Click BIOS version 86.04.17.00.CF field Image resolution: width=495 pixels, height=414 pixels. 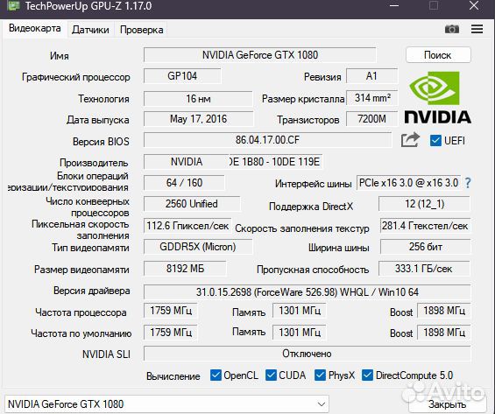pyautogui.click(x=267, y=140)
